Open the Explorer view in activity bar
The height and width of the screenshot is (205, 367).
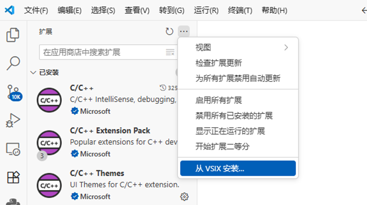click(13, 35)
